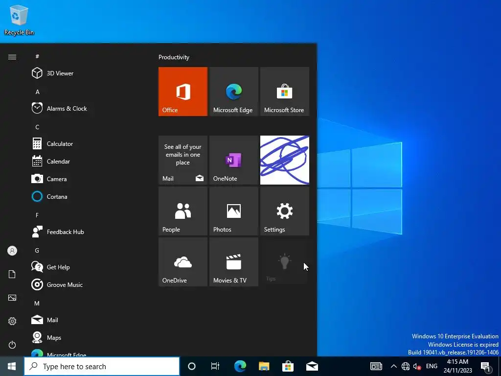This screenshot has height=376, width=501.
Task: Click the letter M section header
Action: pos(37,303)
